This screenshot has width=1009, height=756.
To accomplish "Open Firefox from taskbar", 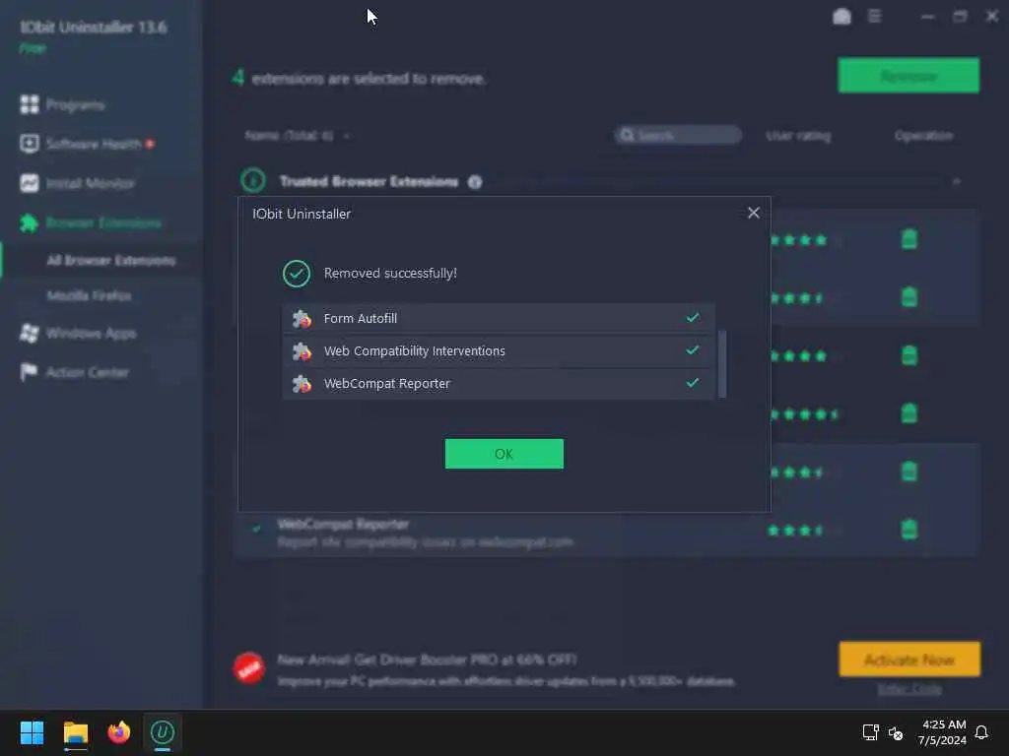I will pos(119,732).
